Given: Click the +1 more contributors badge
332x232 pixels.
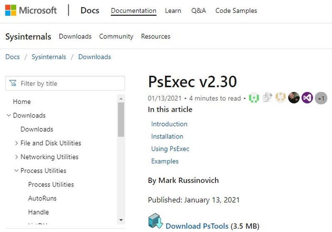Looking at the screenshot, I should pos(321,98).
